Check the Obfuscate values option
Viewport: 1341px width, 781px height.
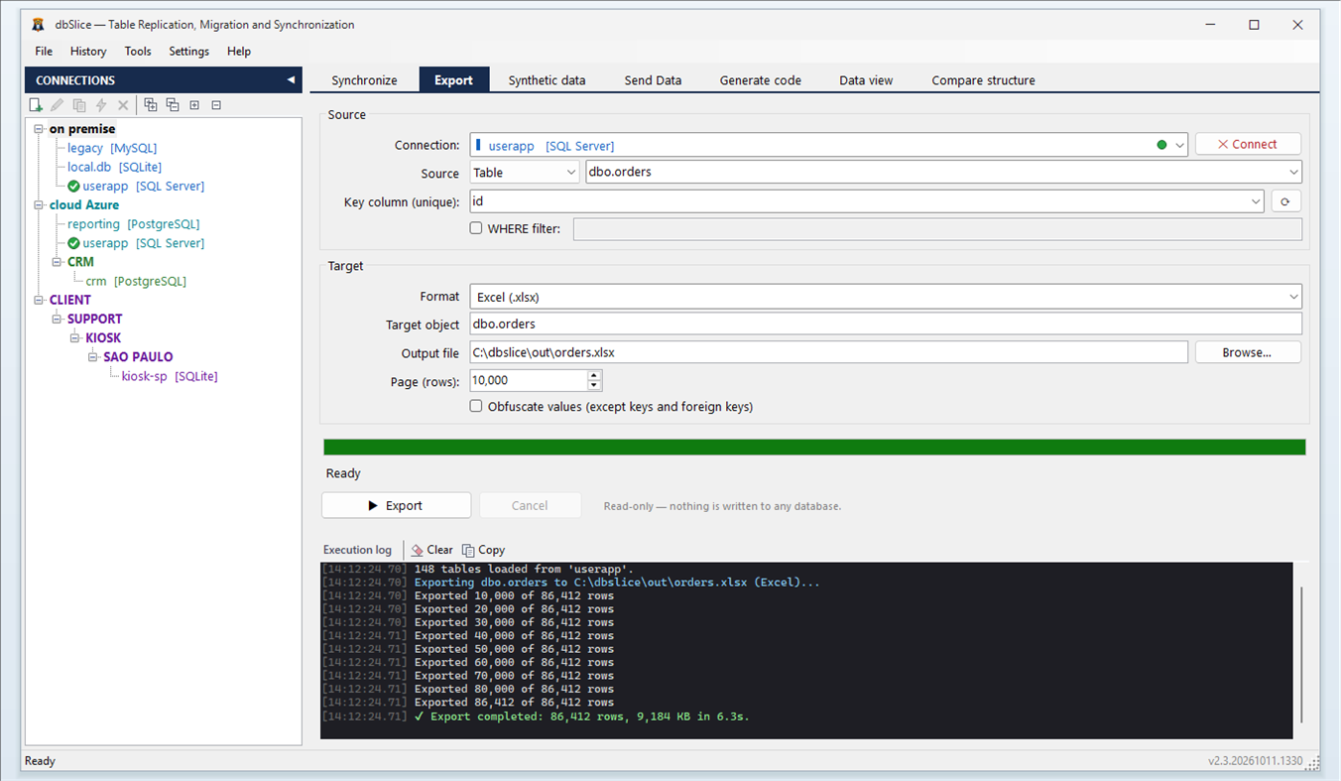476,406
